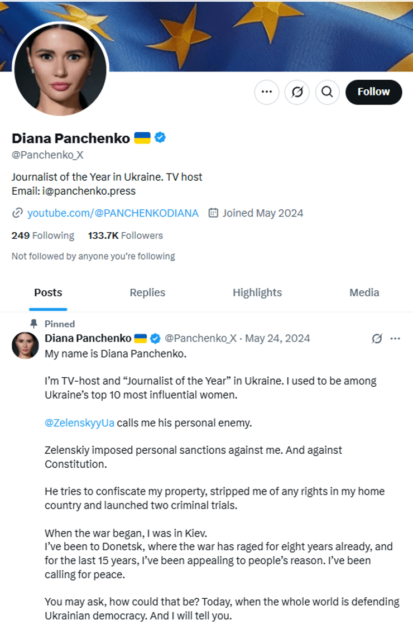Open the large profile picture
Viewport: 413px width, 634px height.
tap(60, 69)
